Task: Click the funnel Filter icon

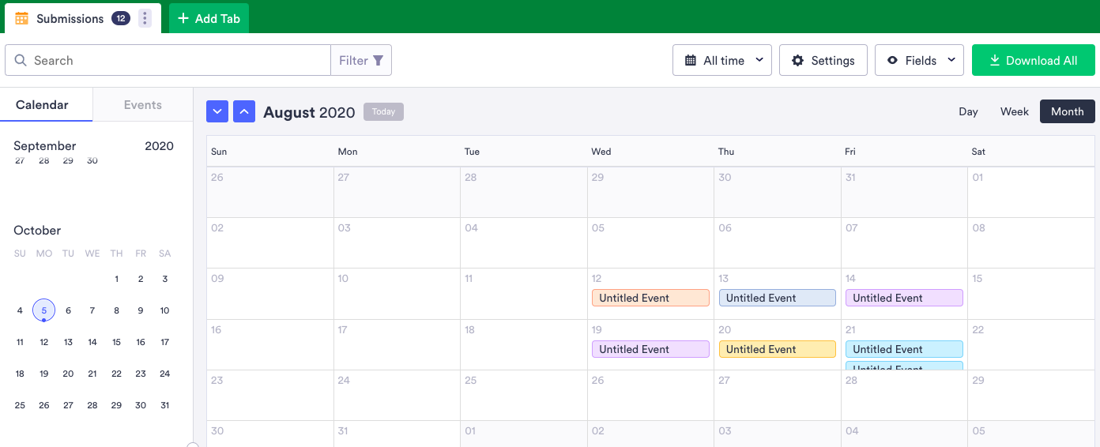Action: click(379, 60)
